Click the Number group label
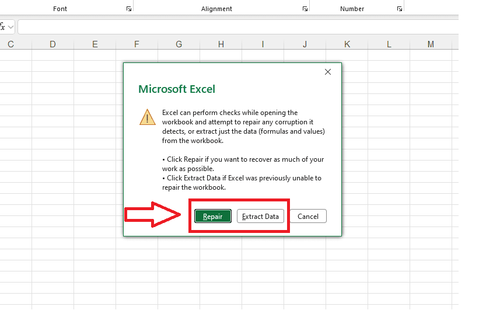The height and width of the screenshot is (317, 500). point(352,9)
